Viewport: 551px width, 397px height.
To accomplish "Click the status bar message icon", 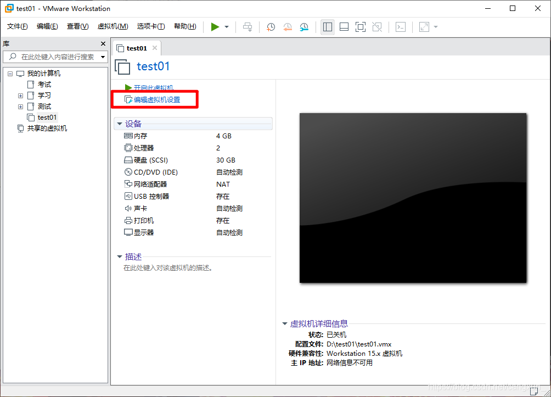I will coord(534,390).
